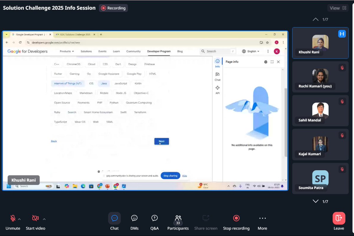Open Products dropdown in Google Developers nav

(x=67, y=51)
